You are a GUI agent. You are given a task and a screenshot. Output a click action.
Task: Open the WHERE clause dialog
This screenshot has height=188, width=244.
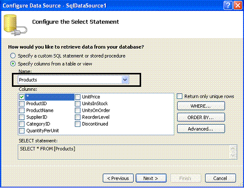click(x=201, y=106)
